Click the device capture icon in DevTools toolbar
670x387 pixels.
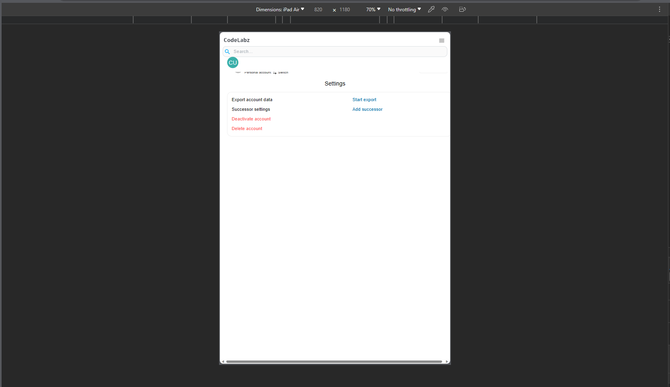(462, 9)
